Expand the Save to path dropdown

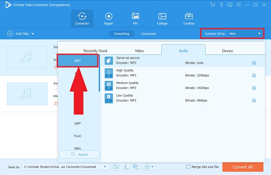[x=105, y=167]
